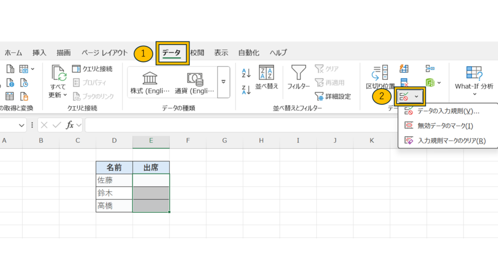Click the Remove Duplicates icon
The height and width of the screenshot is (280, 498).
[404, 82]
